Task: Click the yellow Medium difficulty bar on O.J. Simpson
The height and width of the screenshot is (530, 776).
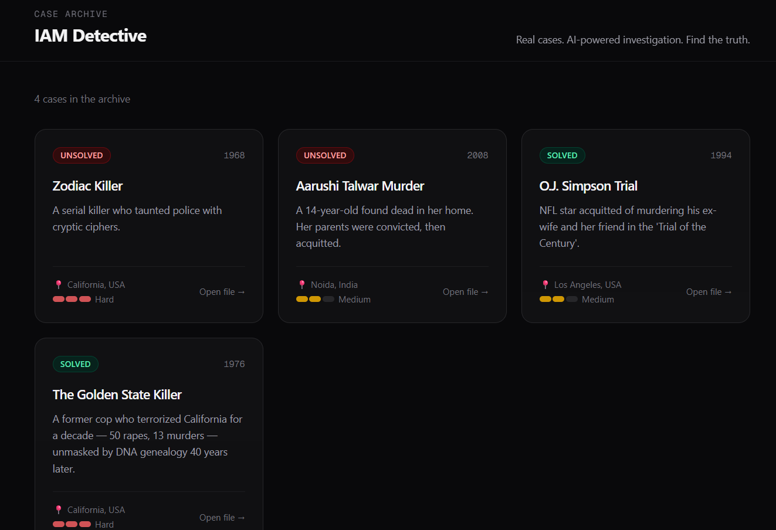Action: (558, 299)
